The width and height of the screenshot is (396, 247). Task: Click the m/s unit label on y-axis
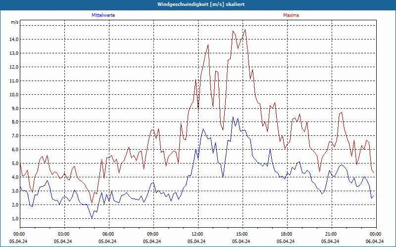15,22
